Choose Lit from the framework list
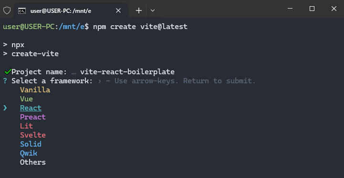344x178 pixels. [27, 126]
